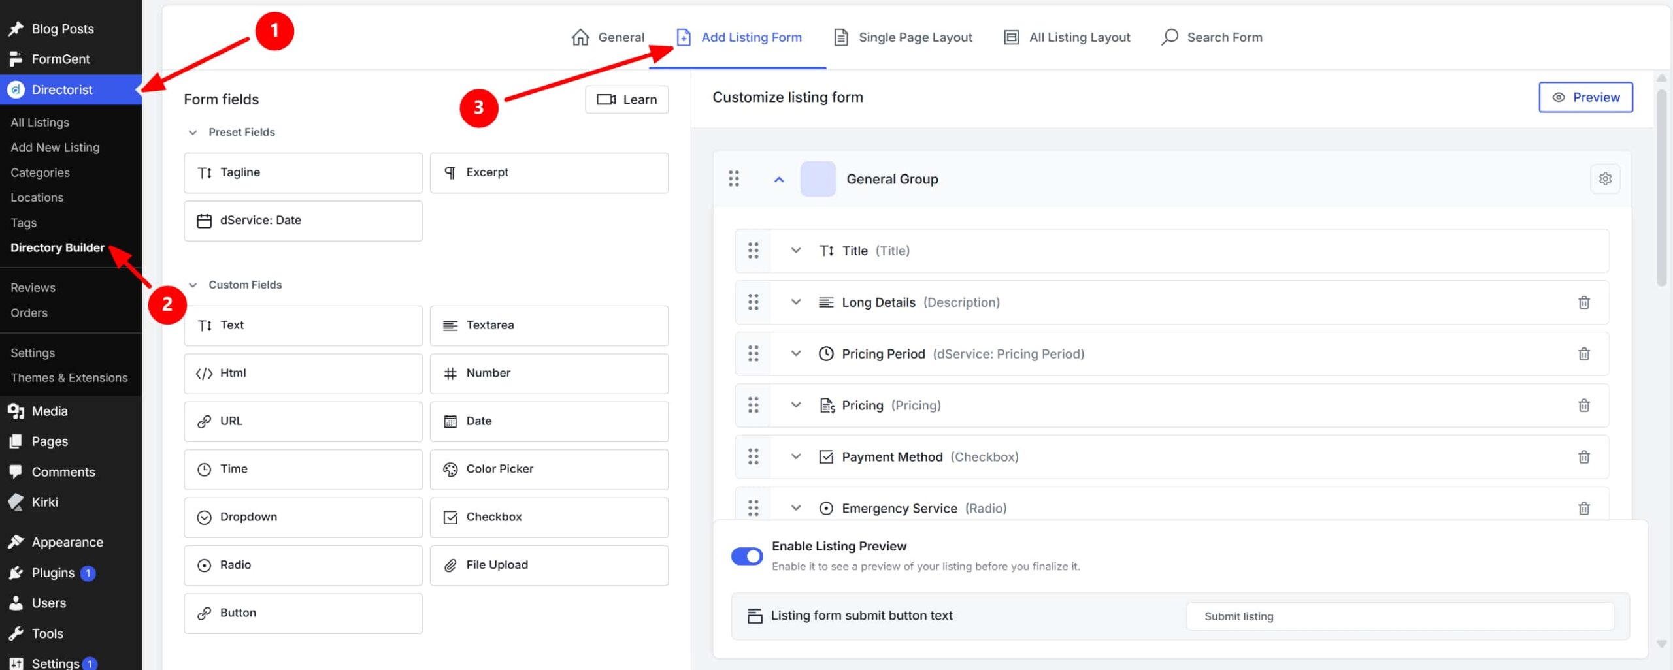Click the Title row drag handle
The height and width of the screenshot is (670, 1673).
pyautogui.click(x=754, y=251)
